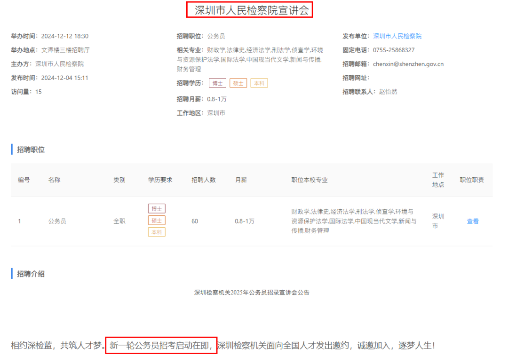Click the majors list after 相关专业

250,60
